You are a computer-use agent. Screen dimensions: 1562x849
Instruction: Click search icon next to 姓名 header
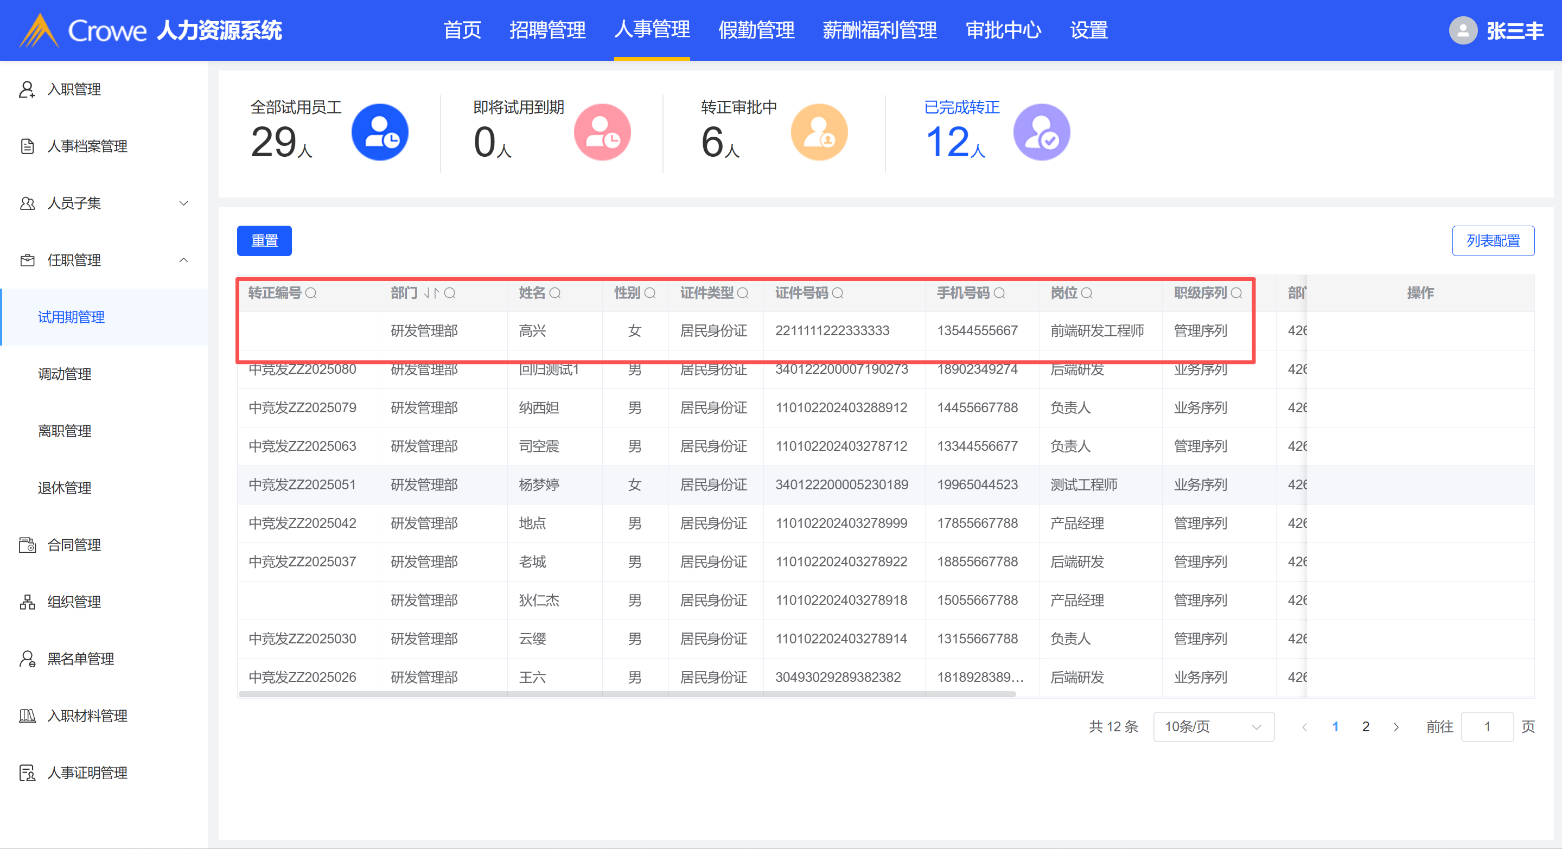tap(555, 293)
